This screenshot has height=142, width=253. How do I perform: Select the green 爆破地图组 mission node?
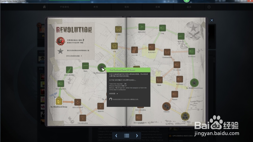(x=142, y=27)
